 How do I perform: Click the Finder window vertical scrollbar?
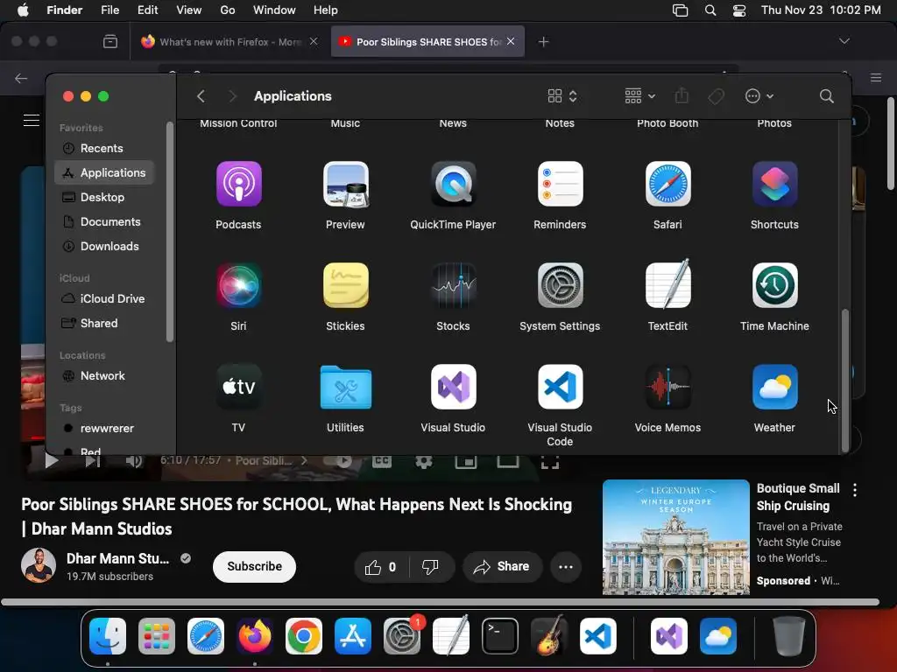click(x=845, y=380)
